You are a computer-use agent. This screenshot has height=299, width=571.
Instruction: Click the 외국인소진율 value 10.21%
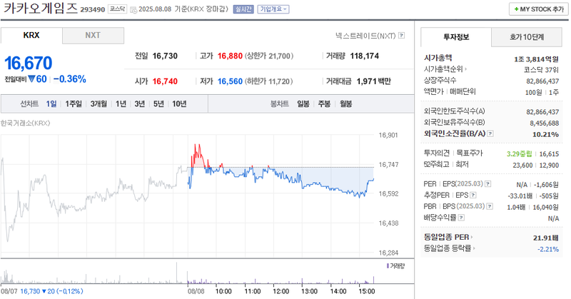pyautogui.click(x=545, y=134)
